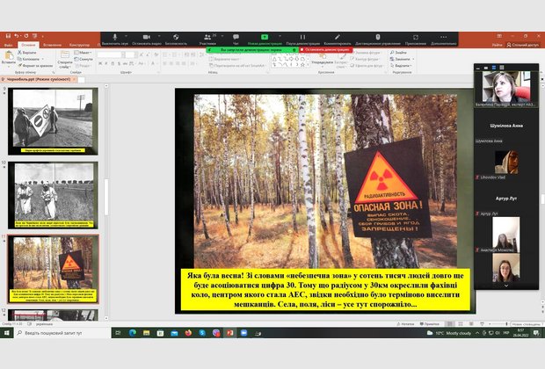Open the slide Layout dropdown

pos(84,53)
